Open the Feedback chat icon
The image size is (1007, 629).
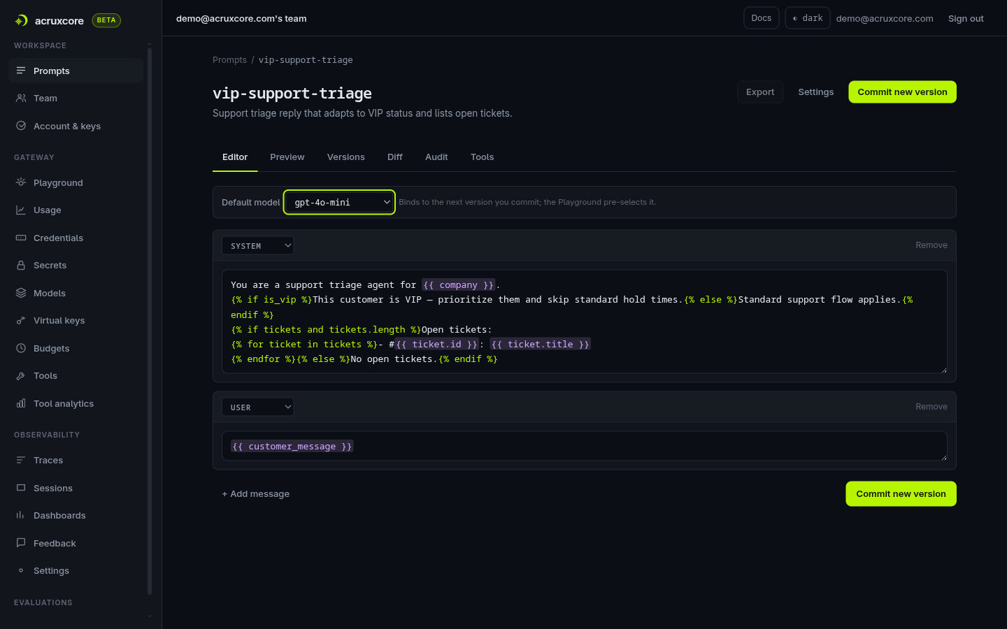coord(21,543)
